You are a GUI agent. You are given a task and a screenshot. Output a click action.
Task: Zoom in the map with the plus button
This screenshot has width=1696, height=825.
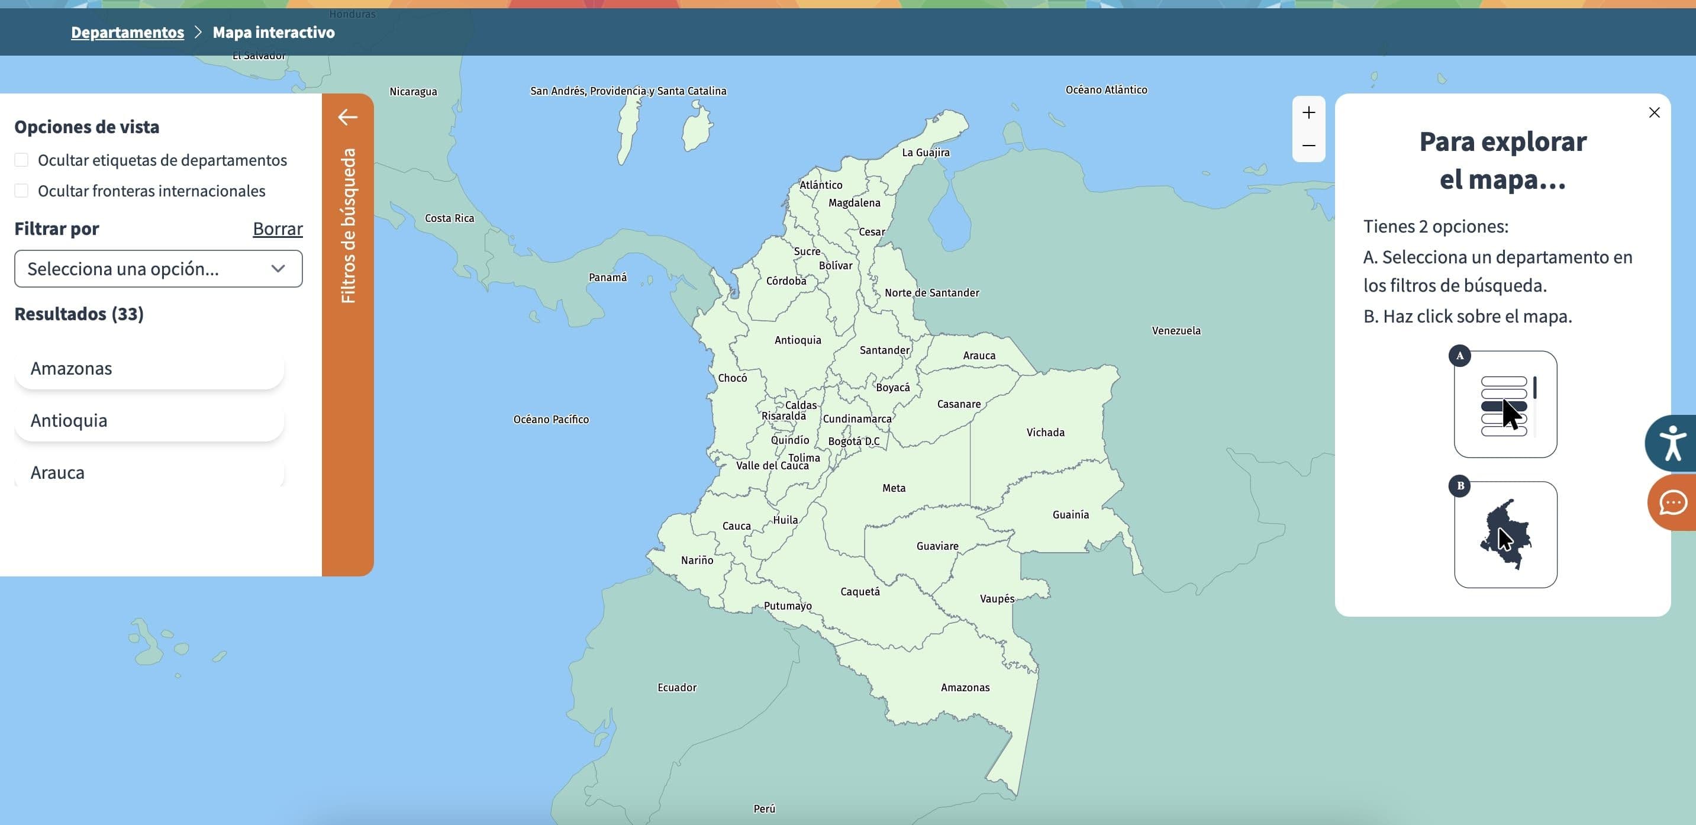click(x=1308, y=112)
